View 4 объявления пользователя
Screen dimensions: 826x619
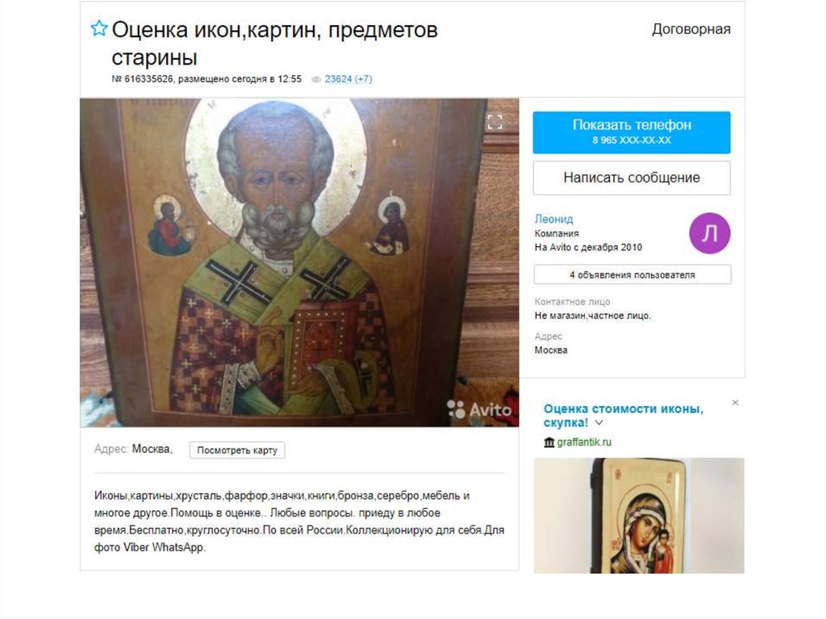632,274
